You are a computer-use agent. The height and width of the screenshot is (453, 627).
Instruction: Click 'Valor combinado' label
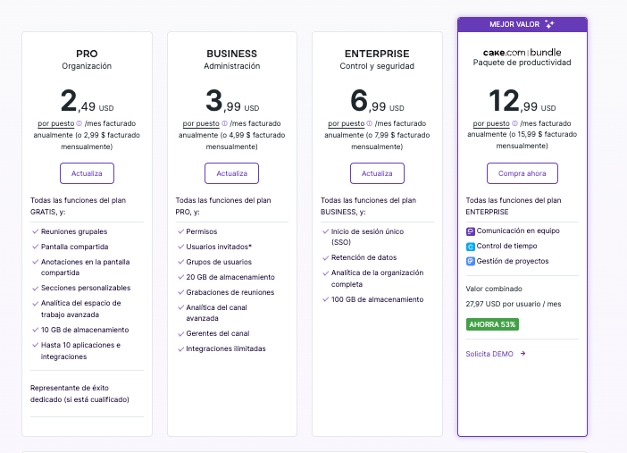494,289
